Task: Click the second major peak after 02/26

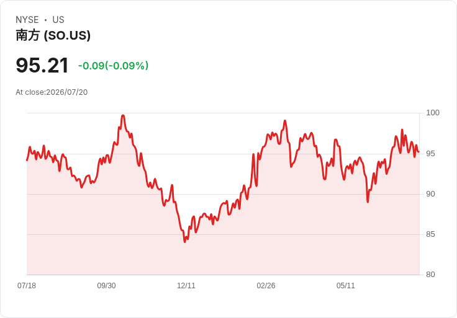Action: click(285, 121)
